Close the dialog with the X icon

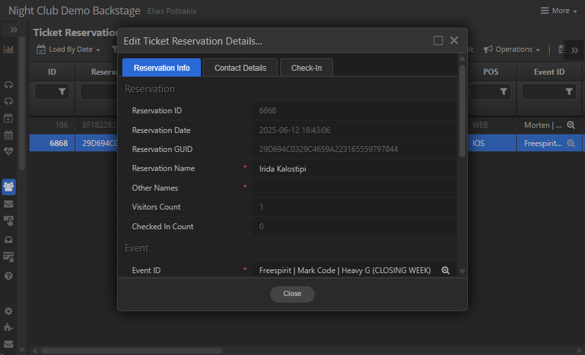[454, 41]
